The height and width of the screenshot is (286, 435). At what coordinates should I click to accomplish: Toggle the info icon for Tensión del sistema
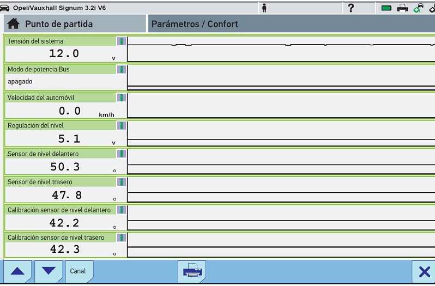pyautogui.click(x=122, y=41)
